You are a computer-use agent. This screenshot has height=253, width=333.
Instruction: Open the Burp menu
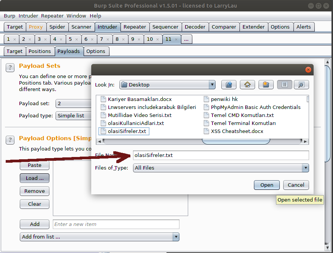point(10,16)
